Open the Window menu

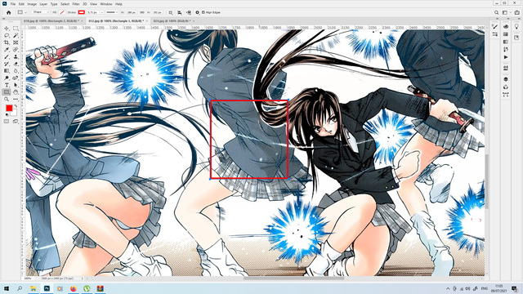(106, 4)
